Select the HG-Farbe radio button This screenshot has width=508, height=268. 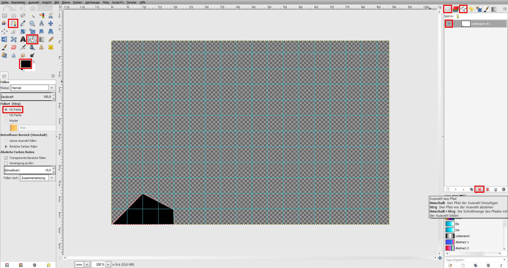tap(6, 115)
